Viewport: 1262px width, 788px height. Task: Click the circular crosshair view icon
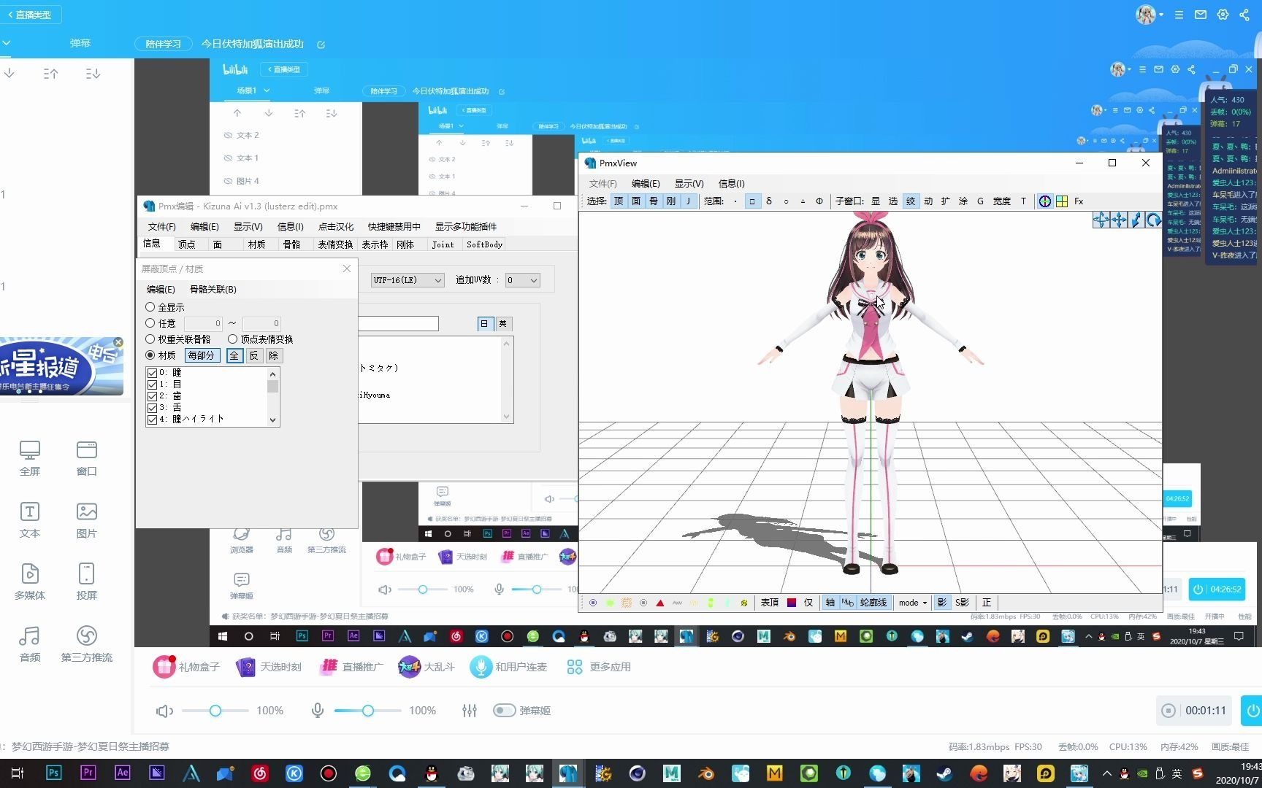1045,201
